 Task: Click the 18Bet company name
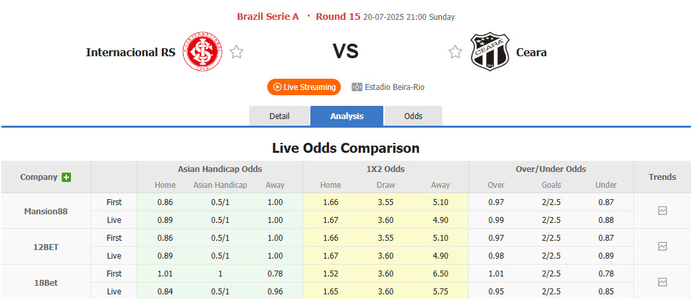tap(46, 282)
